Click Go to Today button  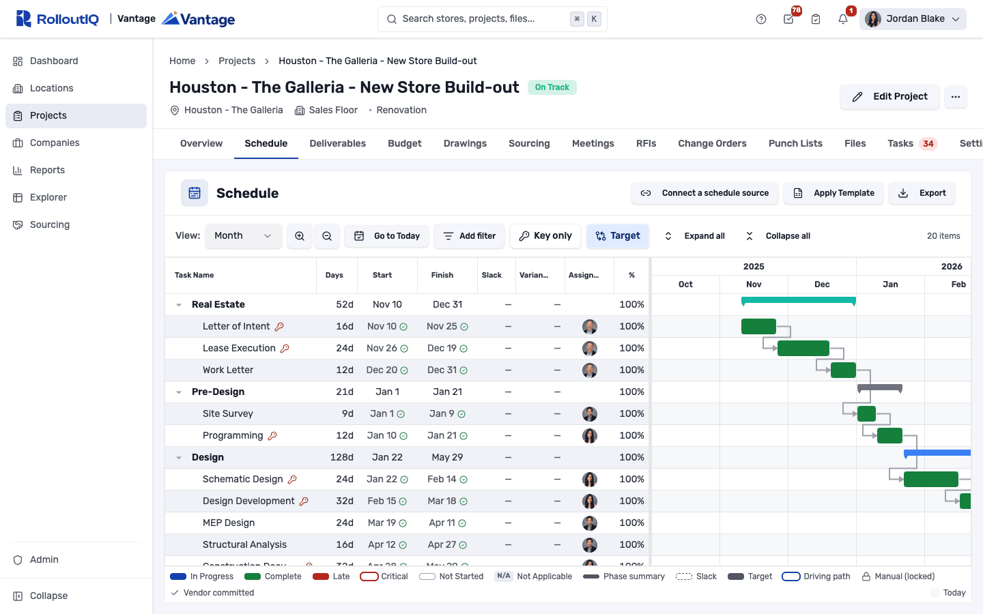coord(387,236)
